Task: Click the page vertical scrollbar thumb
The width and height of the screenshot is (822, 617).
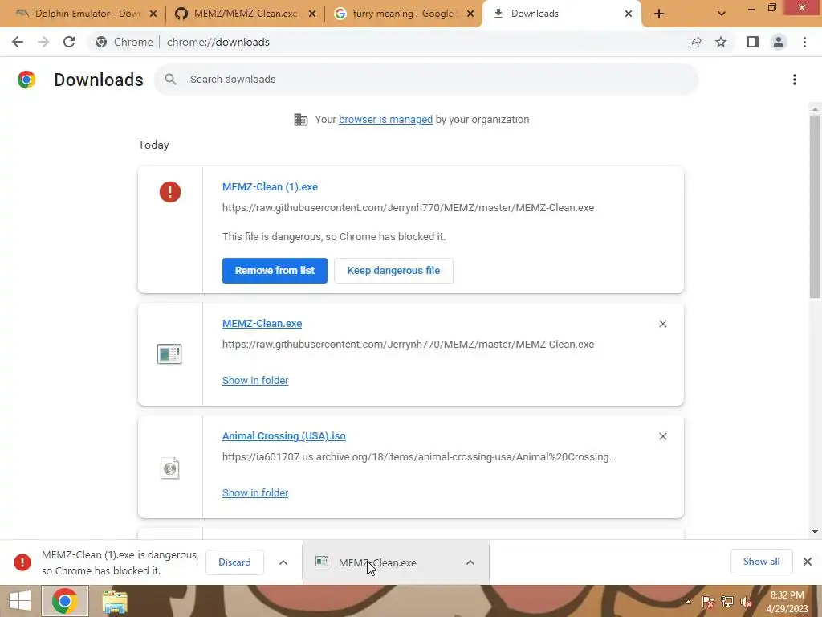Action: [815, 207]
